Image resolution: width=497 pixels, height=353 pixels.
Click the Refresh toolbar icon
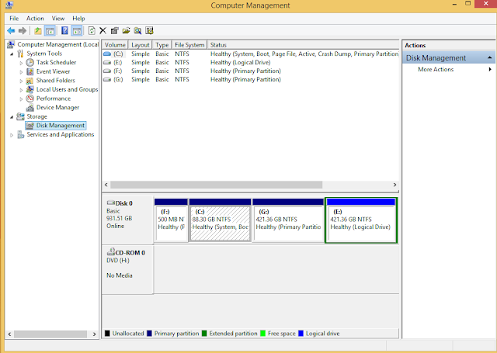(92, 31)
